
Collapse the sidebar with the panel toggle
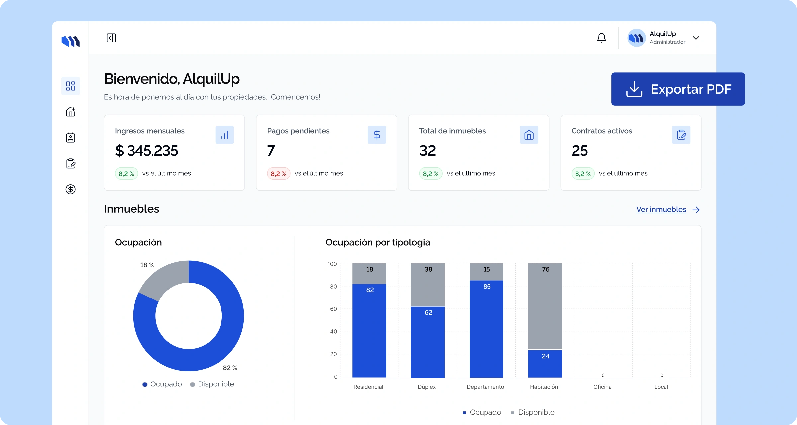111,38
